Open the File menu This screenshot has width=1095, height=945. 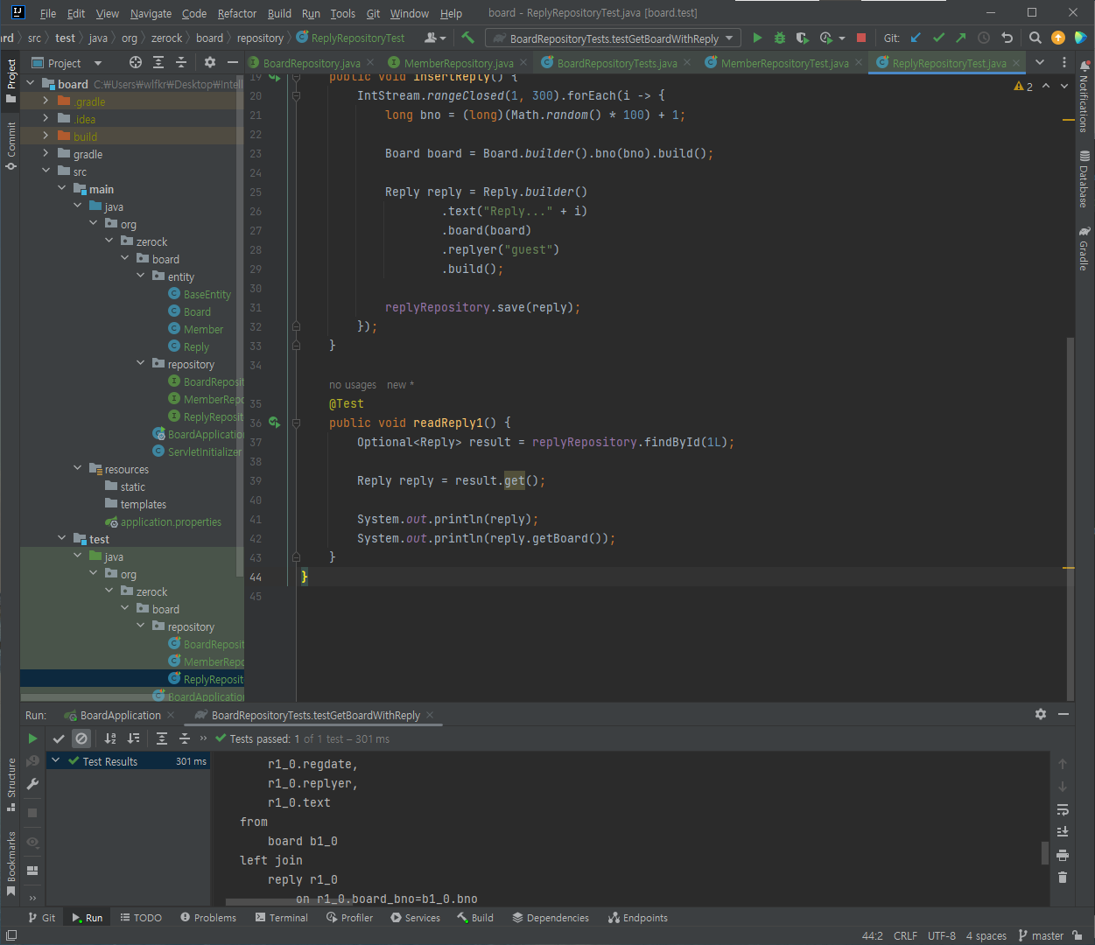coord(48,13)
